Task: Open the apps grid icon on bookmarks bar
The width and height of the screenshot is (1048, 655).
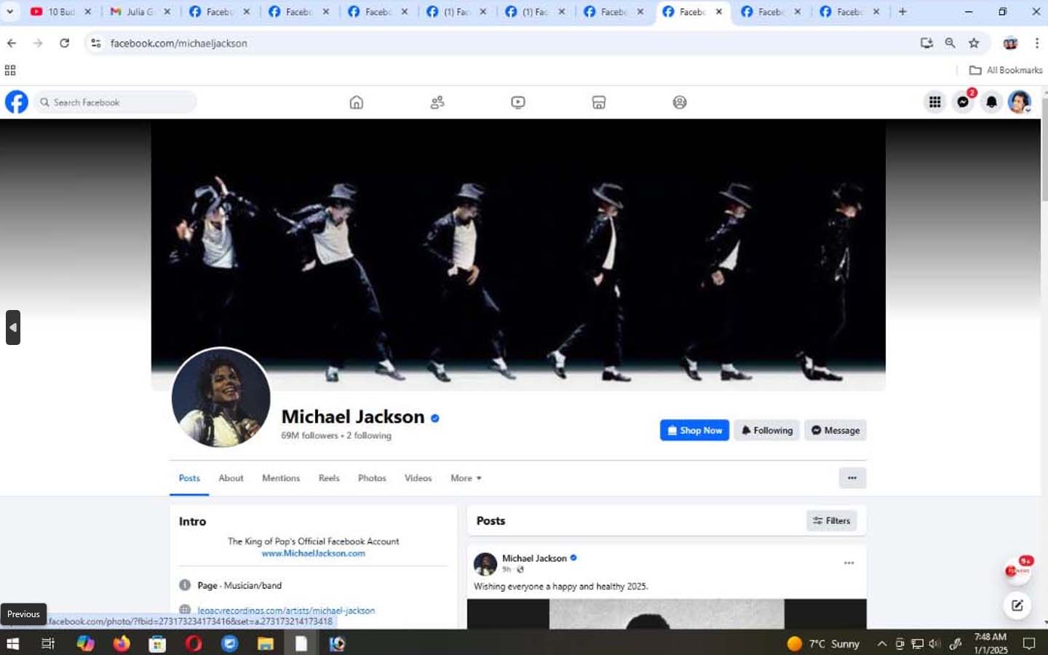Action: 10,70
